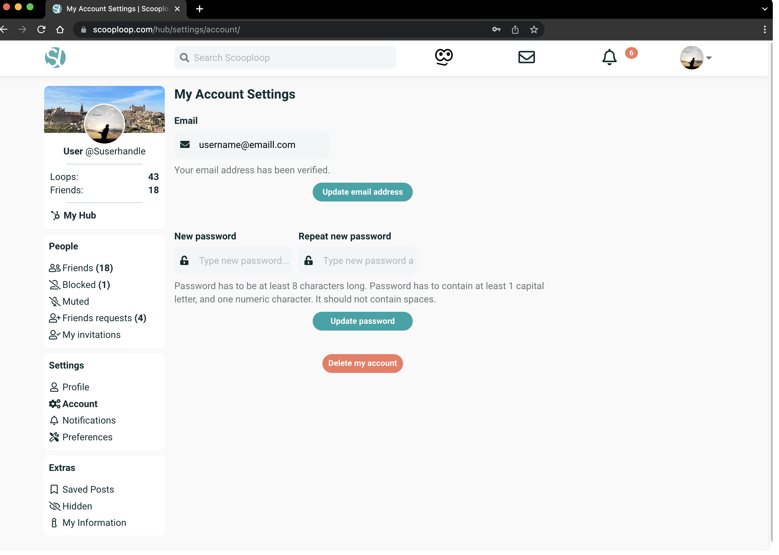Click the Preferences tools icon
Screen dimensions: 779x555
point(54,437)
